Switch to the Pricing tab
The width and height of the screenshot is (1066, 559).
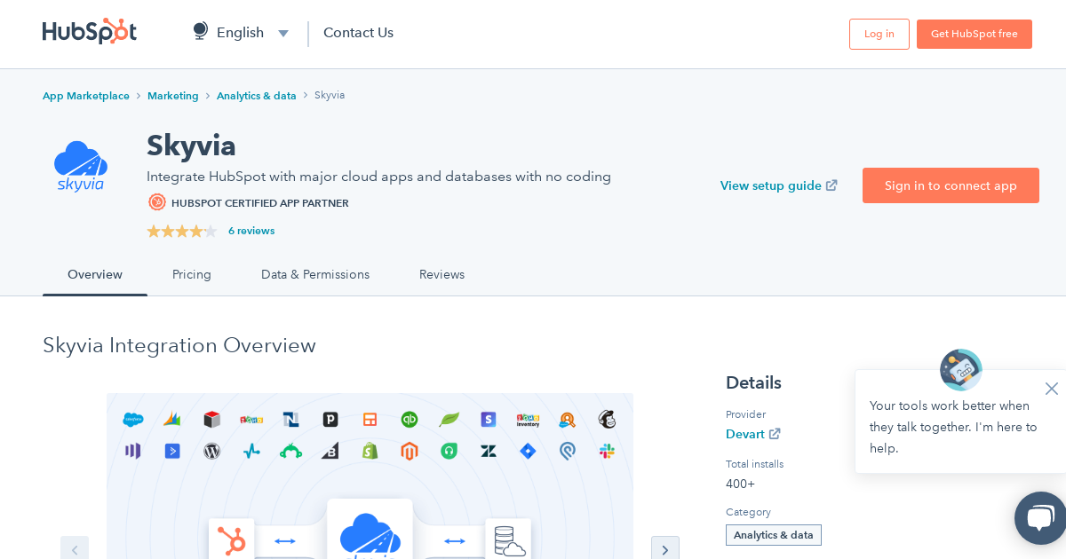(192, 274)
